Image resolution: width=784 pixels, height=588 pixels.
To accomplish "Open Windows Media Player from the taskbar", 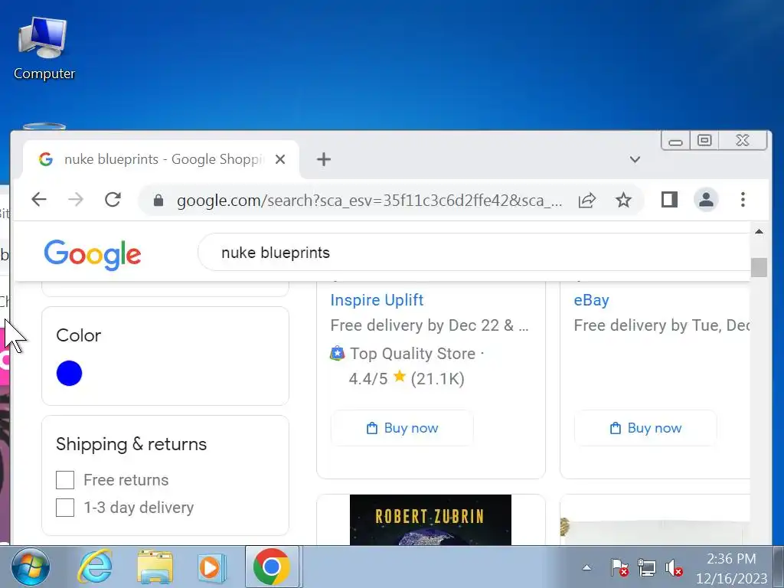I will (x=211, y=567).
